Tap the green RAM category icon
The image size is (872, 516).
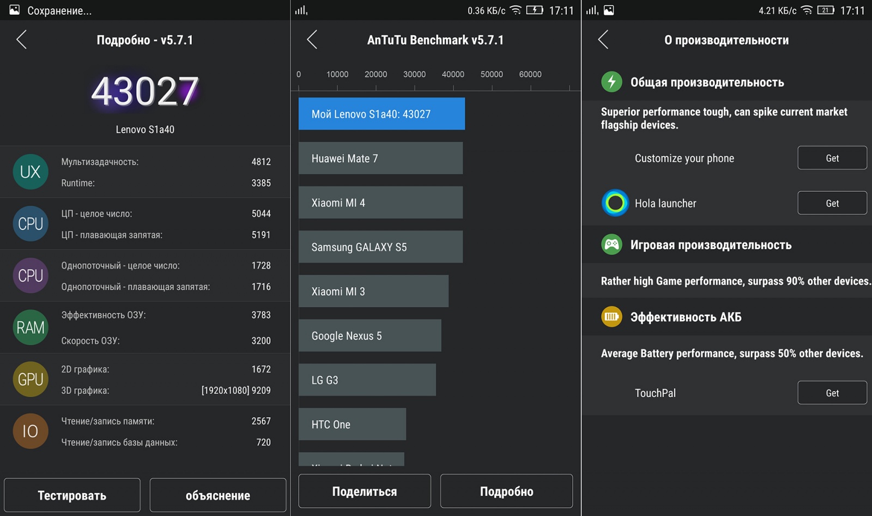coord(31,327)
